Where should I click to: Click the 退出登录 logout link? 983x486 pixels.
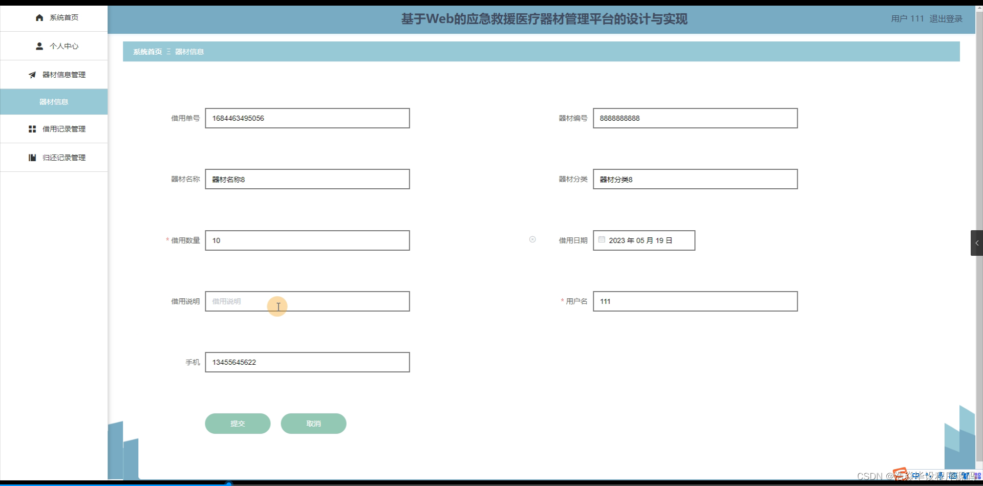945,18
